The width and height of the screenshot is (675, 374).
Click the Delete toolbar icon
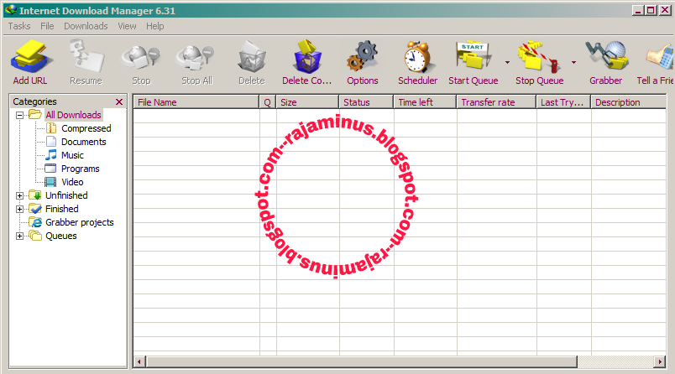pos(252,56)
